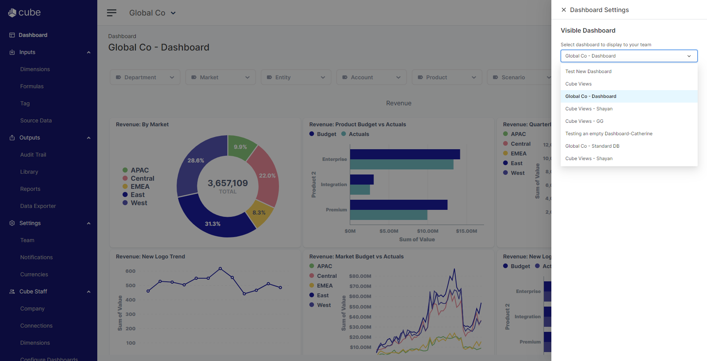Collapse the Outputs section chevron

[89, 138]
